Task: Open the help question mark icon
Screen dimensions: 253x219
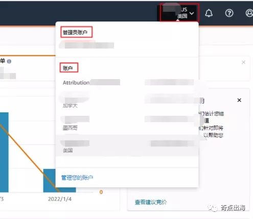Action: (229, 13)
